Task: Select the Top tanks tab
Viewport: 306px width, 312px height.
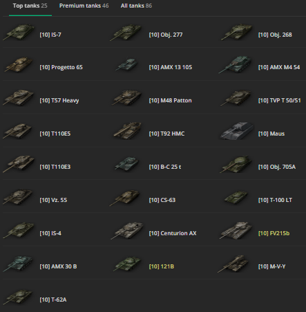Action: pyautogui.click(x=30, y=6)
